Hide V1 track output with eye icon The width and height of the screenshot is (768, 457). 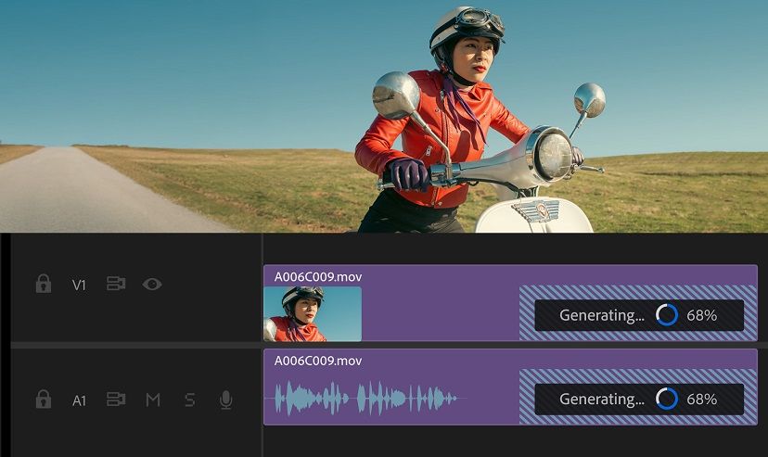click(x=152, y=285)
